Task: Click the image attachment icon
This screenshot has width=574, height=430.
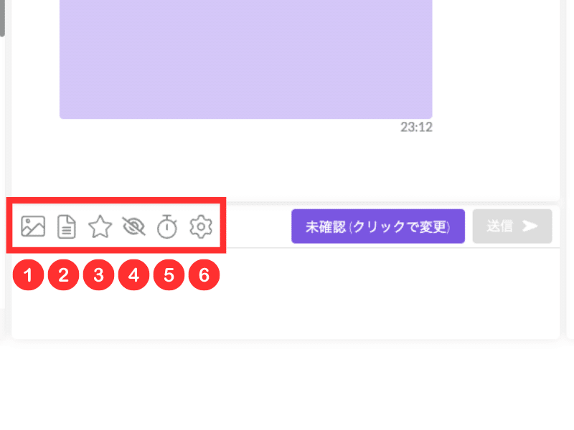Action: point(33,226)
